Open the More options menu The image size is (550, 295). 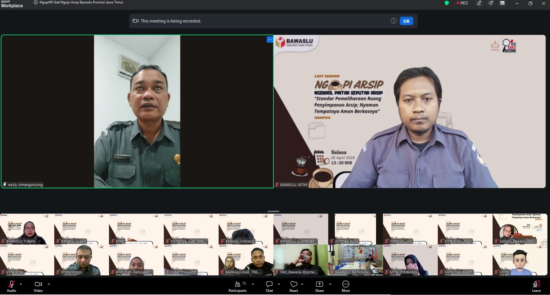click(346, 286)
